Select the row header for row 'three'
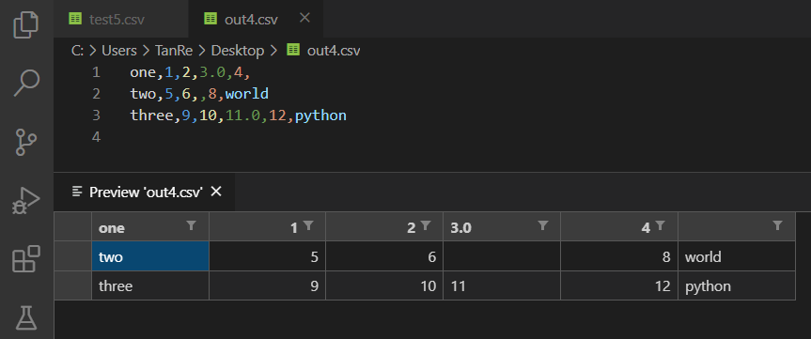 coord(73,285)
